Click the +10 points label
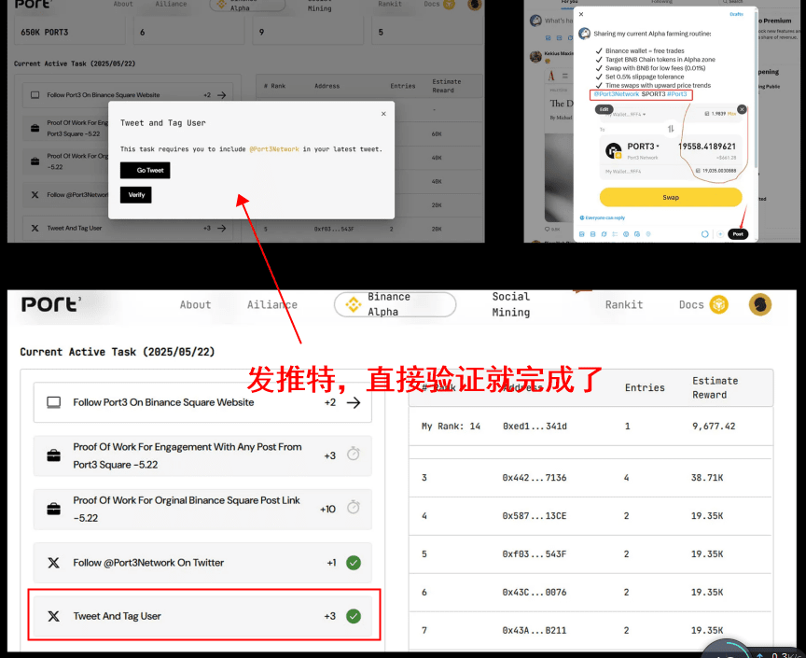This screenshot has height=658, width=806. [327, 510]
